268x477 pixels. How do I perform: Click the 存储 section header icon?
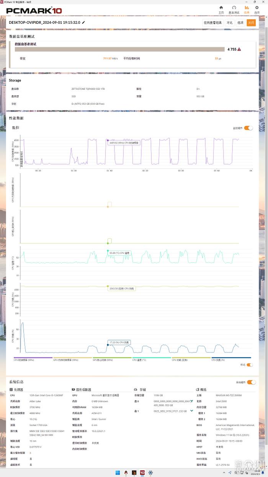[136, 389]
